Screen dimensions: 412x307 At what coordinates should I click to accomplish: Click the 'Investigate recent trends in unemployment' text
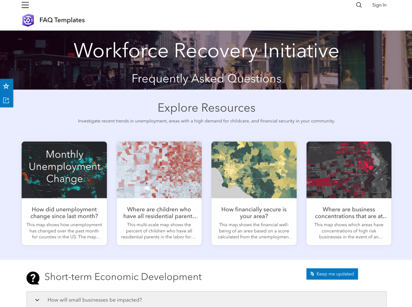pyautogui.click(x=206, y=121)
